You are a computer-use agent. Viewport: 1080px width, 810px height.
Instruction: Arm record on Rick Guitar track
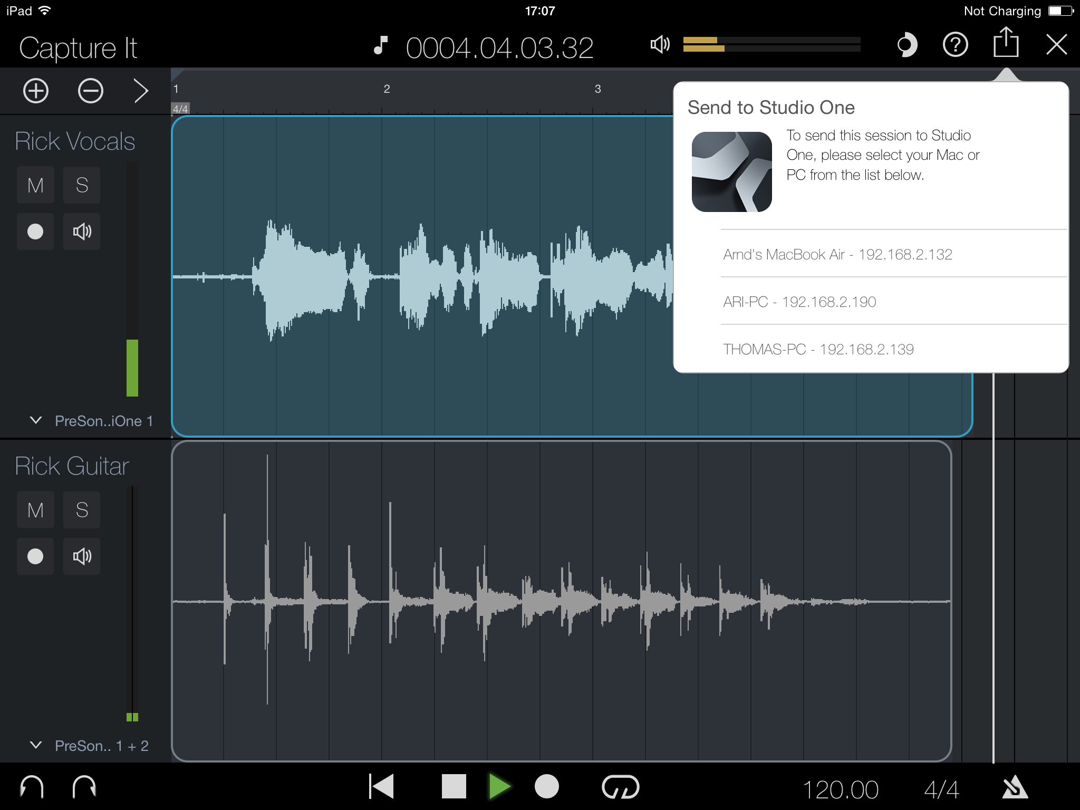click(x=35, y=556)
